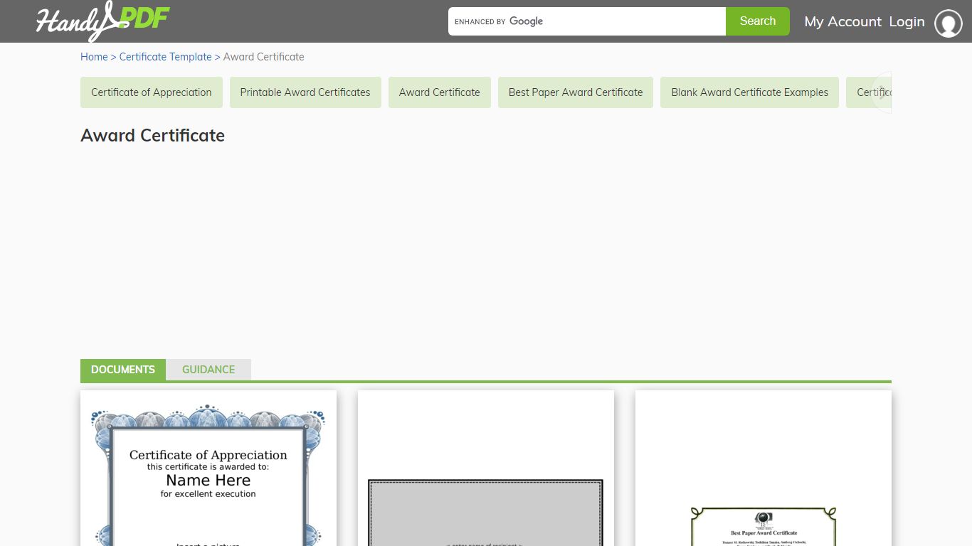Open Certificate Template breadcrumb

click(x=165, y=57)
